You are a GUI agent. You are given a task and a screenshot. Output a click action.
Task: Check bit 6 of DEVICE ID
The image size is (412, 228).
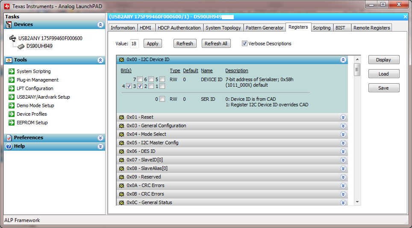click(151, 79)
